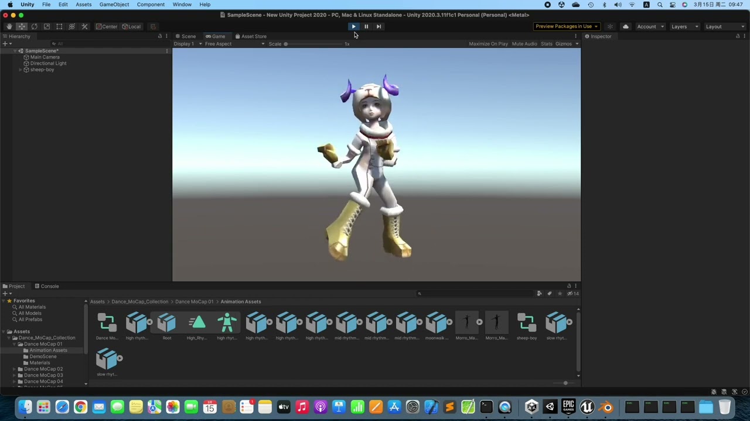Open the GameObject menu

pos(114,5)
